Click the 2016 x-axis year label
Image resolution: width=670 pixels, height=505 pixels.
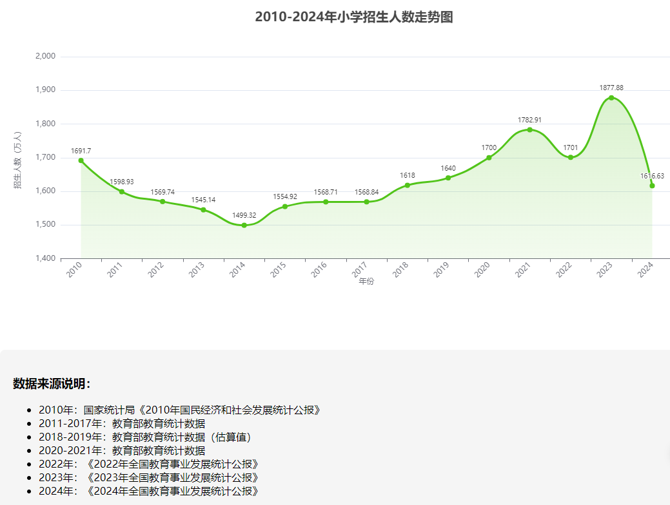pyautogui.click(x=319, y=271)
